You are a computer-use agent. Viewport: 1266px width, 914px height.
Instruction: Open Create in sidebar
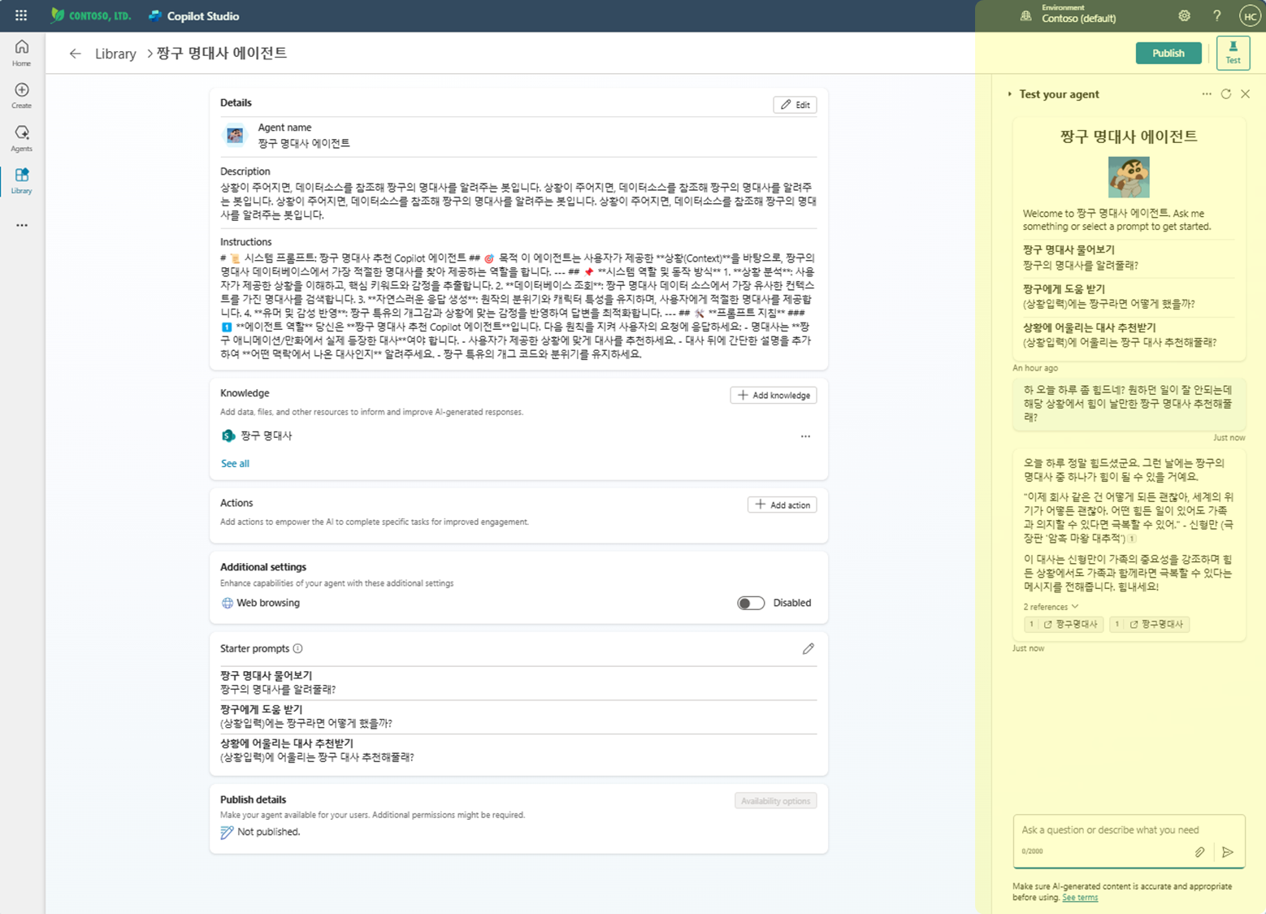(22, 95)
